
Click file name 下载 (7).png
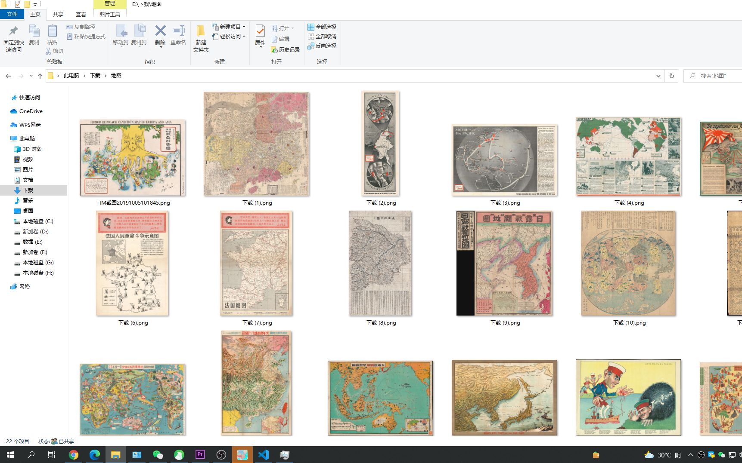[257, 323]
